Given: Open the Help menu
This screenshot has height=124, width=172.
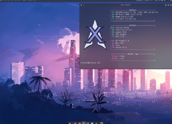Looking at the screenshot, I should pos(33,1).
